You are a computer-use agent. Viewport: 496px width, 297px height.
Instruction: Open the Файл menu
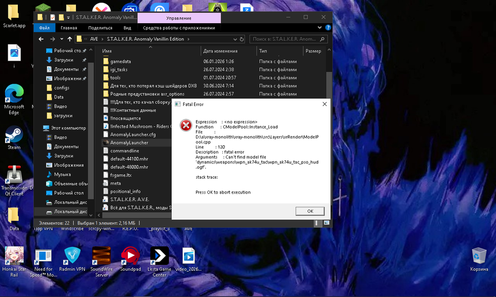(x=44, y=28)
